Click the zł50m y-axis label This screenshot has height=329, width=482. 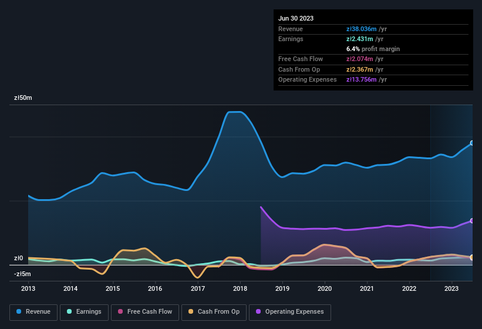[x=23, y=98]
